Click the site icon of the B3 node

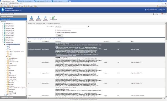[x=8, y=46]
